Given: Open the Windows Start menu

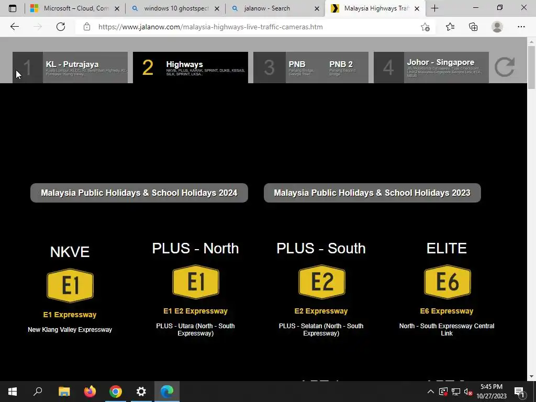Looking at the screenshot, I should (x=13, y=392).
